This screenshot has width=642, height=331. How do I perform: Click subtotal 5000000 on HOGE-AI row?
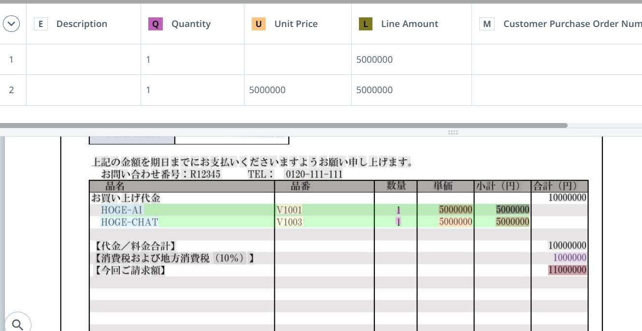(x=513, y=210)
